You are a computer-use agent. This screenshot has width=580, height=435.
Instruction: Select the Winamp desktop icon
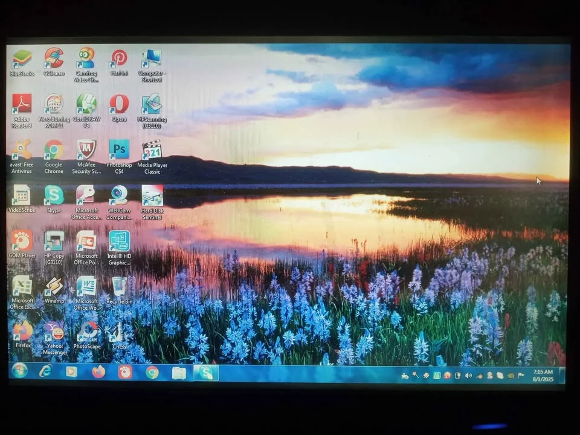tap(54, 290)
